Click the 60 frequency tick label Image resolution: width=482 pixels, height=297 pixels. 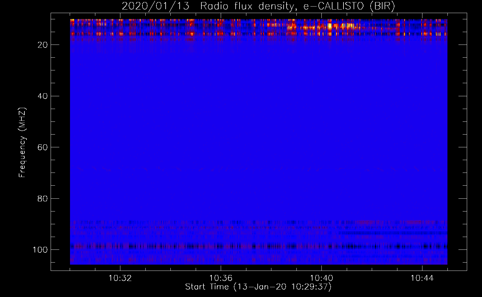(43, 147)
